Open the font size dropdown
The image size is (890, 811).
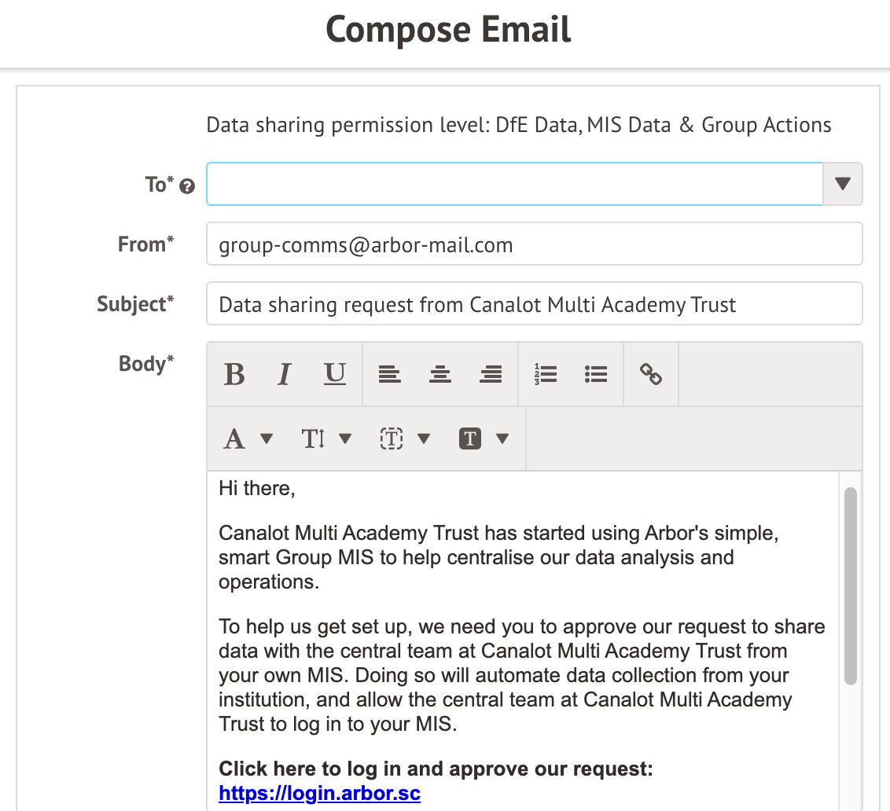coord(325,439)
